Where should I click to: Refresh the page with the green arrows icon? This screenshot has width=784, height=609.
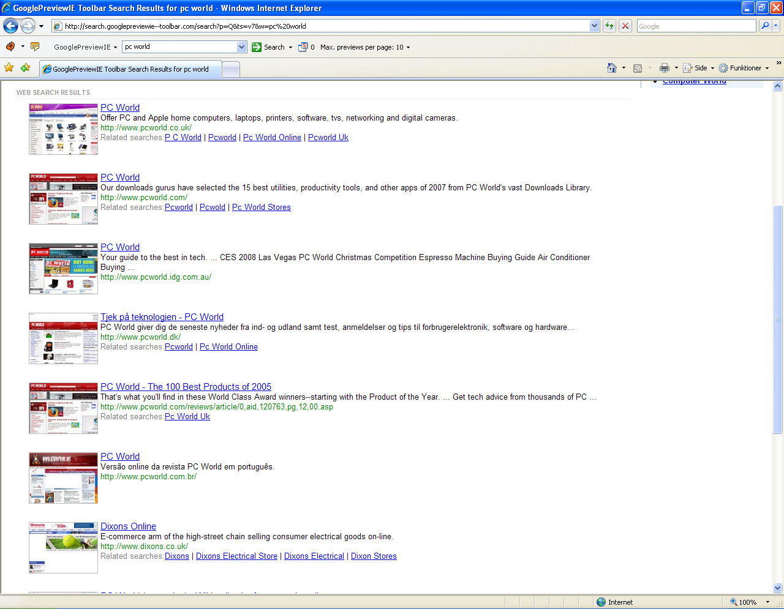609,26
